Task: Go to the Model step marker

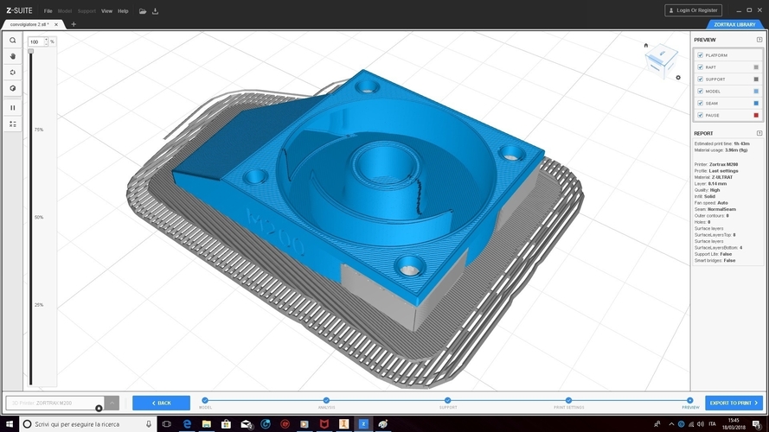Action: click(205, 401)
